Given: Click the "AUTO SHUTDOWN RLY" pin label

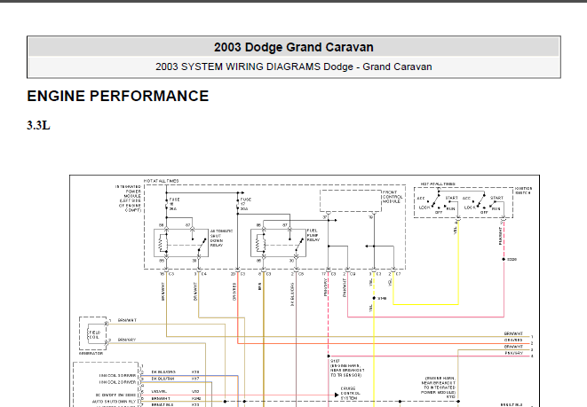Looking at the screenshot, I should pyautogui.click(x=114, y=402).
